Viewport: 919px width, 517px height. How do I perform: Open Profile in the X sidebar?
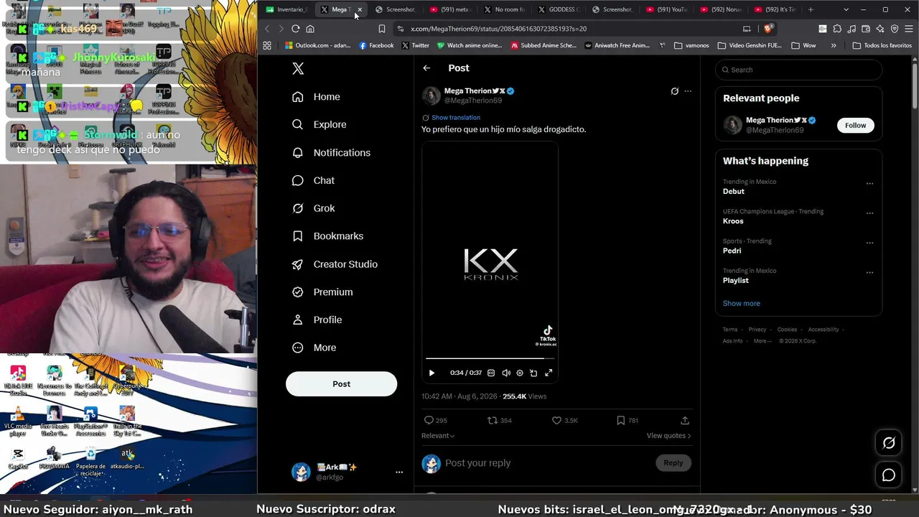coord(317,320)
